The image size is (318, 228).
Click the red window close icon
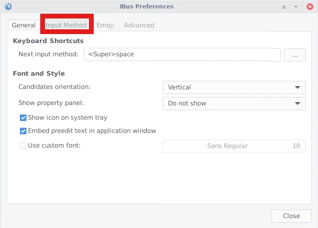click(x=309, y=7)
